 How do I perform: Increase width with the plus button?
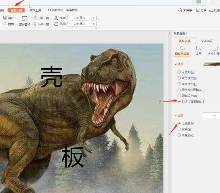[x=94, y=24]
